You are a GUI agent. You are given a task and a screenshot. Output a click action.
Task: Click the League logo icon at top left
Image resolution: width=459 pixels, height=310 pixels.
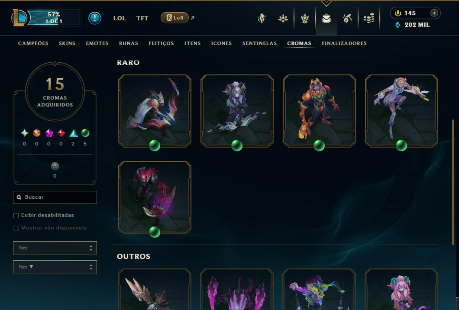[x=19, y=18]
